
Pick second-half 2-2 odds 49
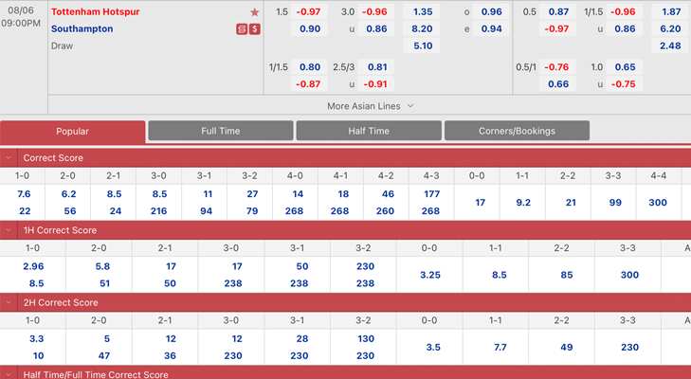pos(566,348)
